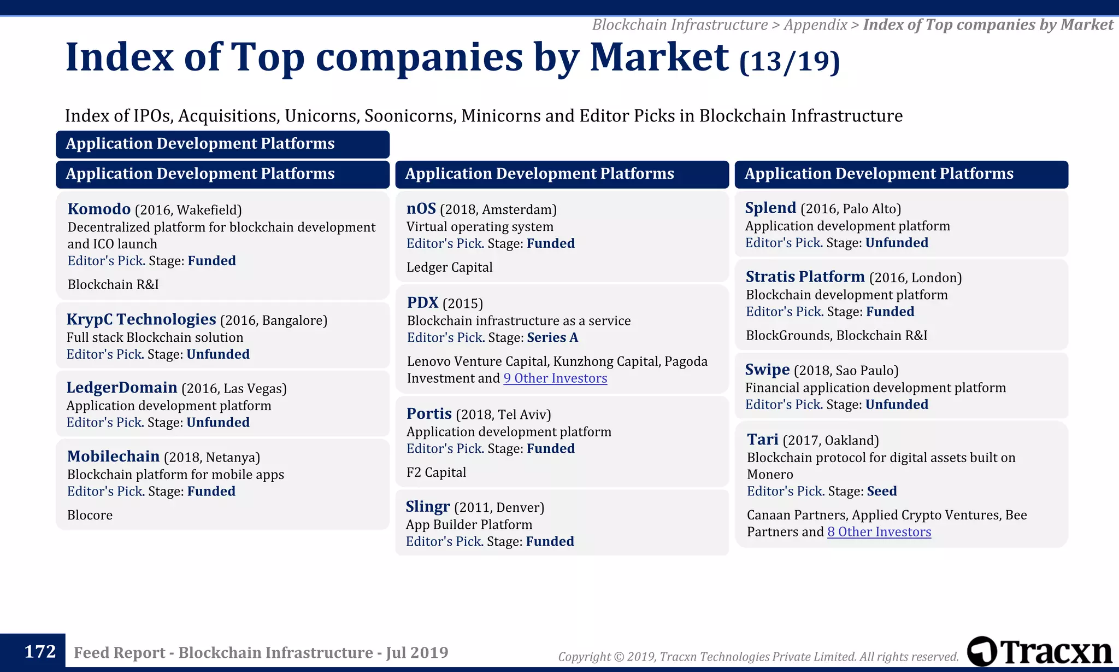Click 'Editor's Pick' under KrypC Technologies
Image resolution: width=1119 pixels, height=672 pixels.
pos(104,354)
